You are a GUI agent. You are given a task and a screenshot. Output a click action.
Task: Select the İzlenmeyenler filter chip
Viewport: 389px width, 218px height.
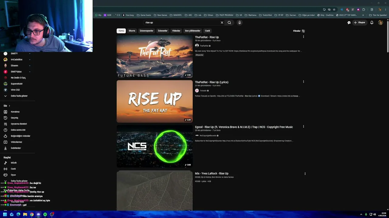click(x=146, y=31)
